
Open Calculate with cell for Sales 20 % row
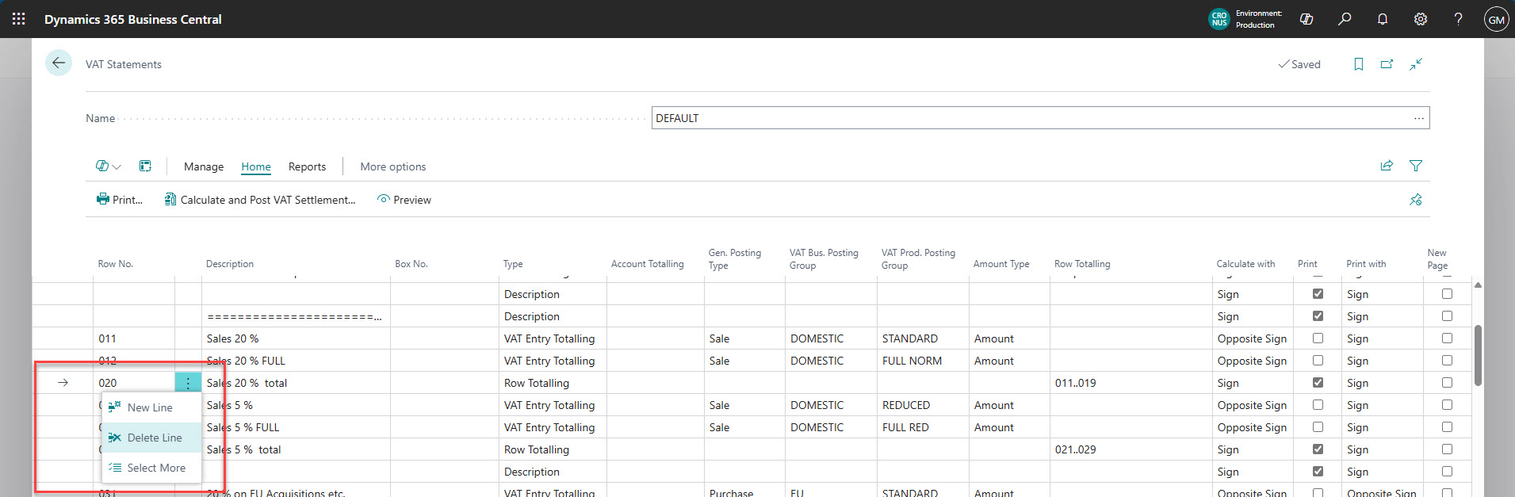(1253, 338)
